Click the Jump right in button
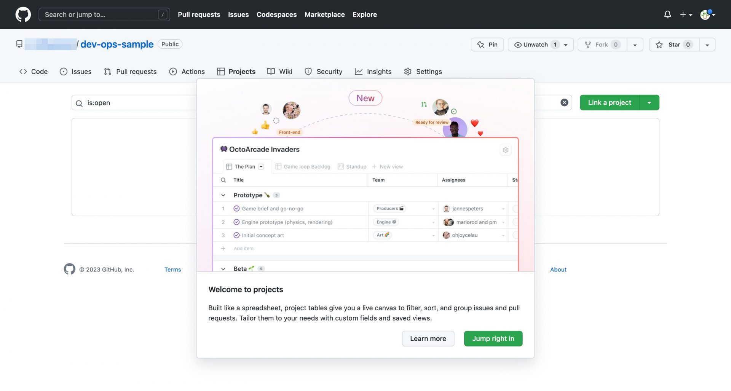This screenshot has height=391, width=731. [493, 338]
